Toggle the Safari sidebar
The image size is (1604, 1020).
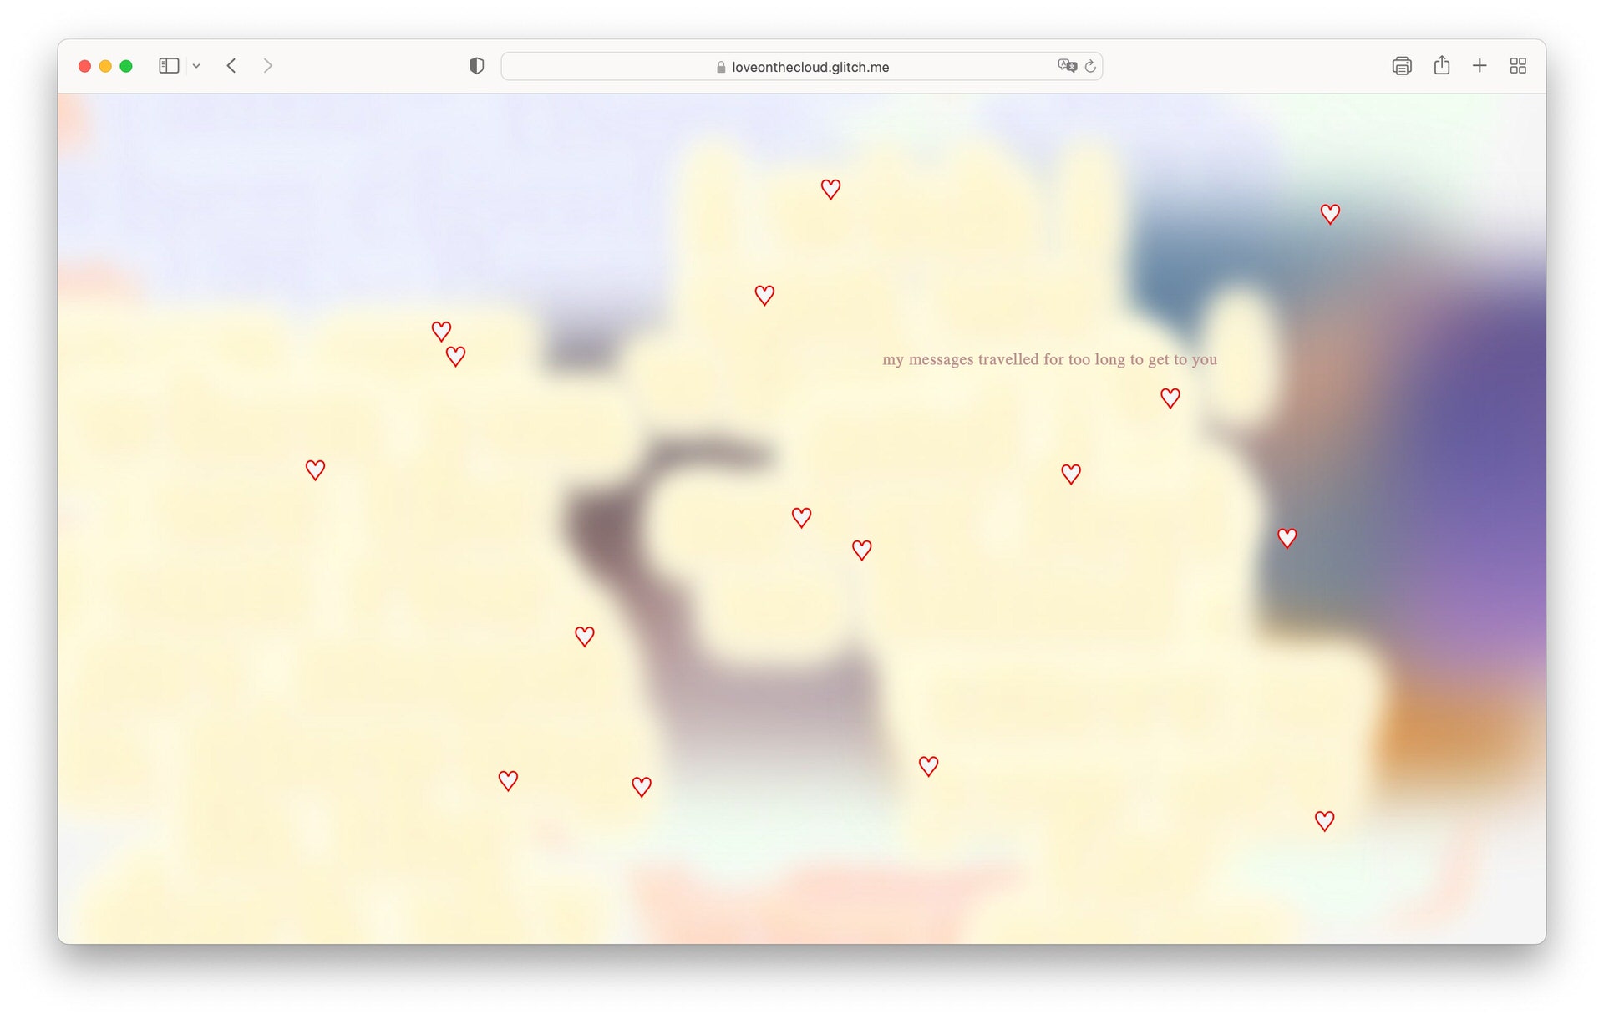point(169,66)
